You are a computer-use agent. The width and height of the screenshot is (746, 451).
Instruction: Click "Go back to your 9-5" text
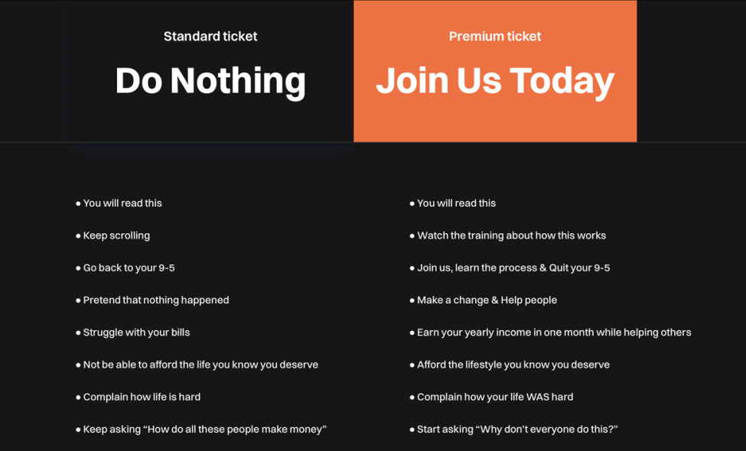pyautogui.click(x=125, y=268)
